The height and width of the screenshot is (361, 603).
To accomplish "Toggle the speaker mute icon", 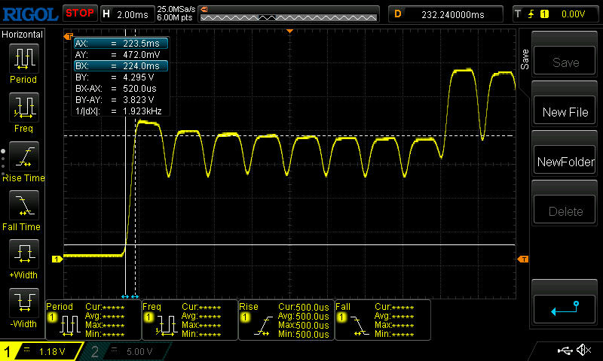I will (x=583, y=350).
